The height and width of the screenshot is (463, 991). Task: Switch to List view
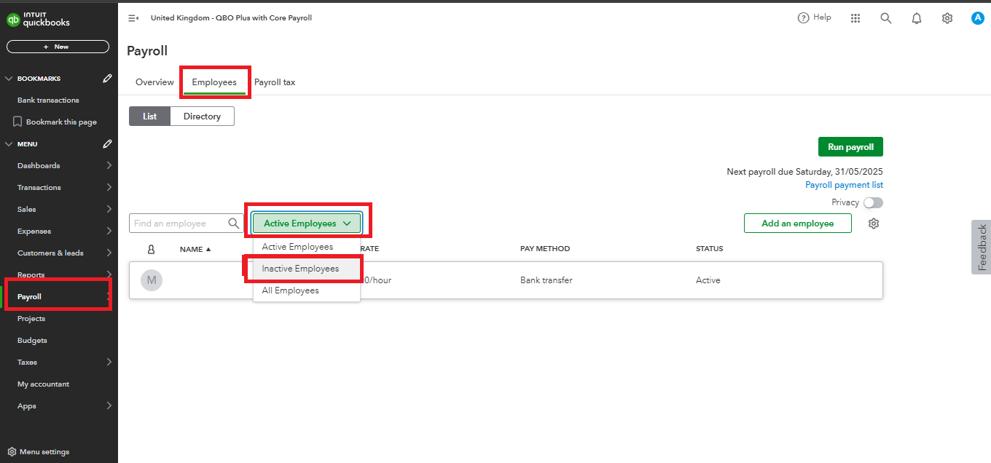tap(149, 116)
